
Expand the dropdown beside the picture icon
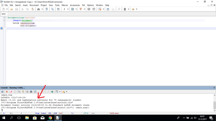point(76,9)
